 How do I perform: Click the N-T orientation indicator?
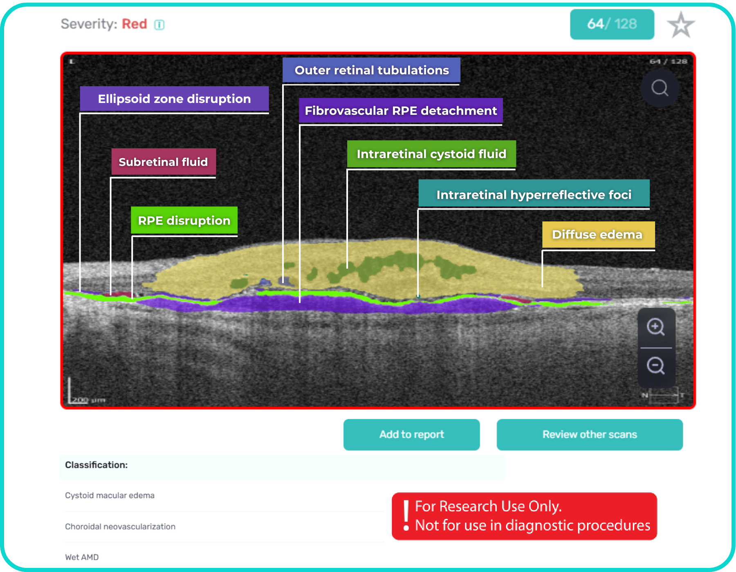pyautogui.click(x=663, y=395)
